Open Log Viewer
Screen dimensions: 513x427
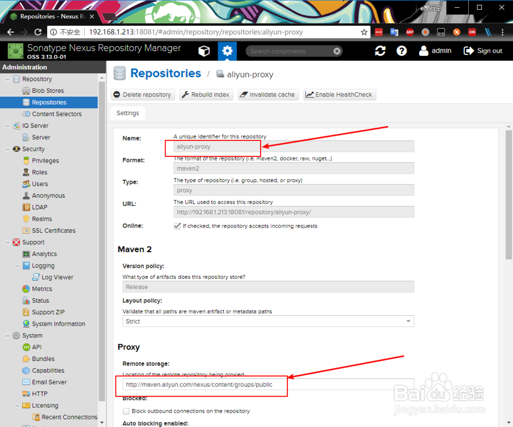click(x=57, y=277)
